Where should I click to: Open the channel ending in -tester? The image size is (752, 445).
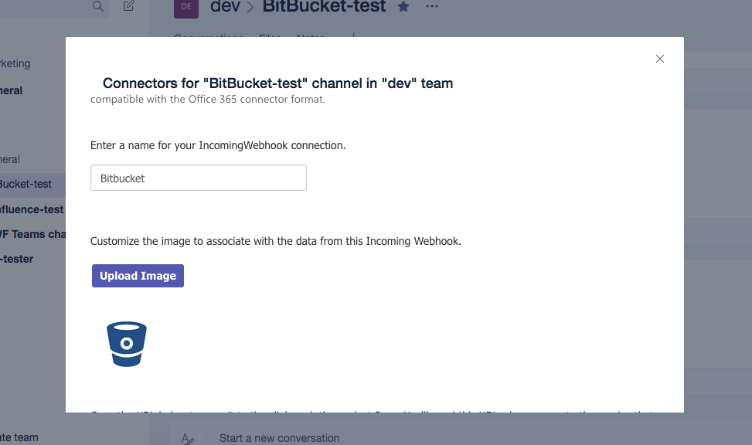point(17,259)
